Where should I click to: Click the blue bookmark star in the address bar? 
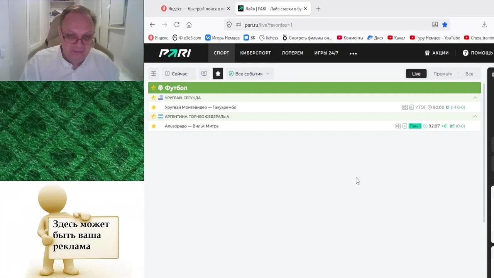tap(445, 25)
